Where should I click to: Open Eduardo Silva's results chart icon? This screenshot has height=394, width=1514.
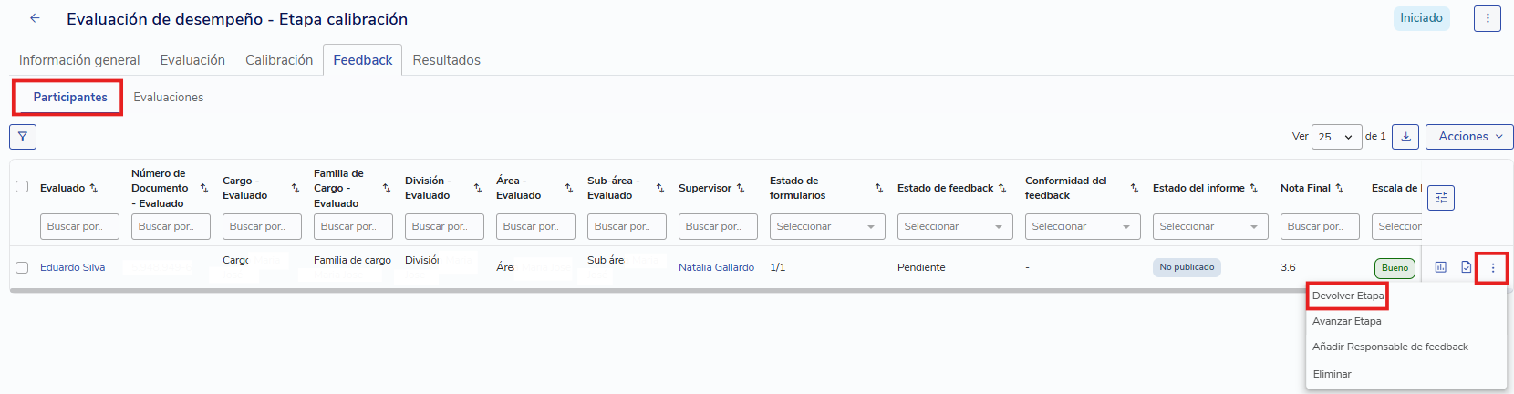(x=1441, y=267)
